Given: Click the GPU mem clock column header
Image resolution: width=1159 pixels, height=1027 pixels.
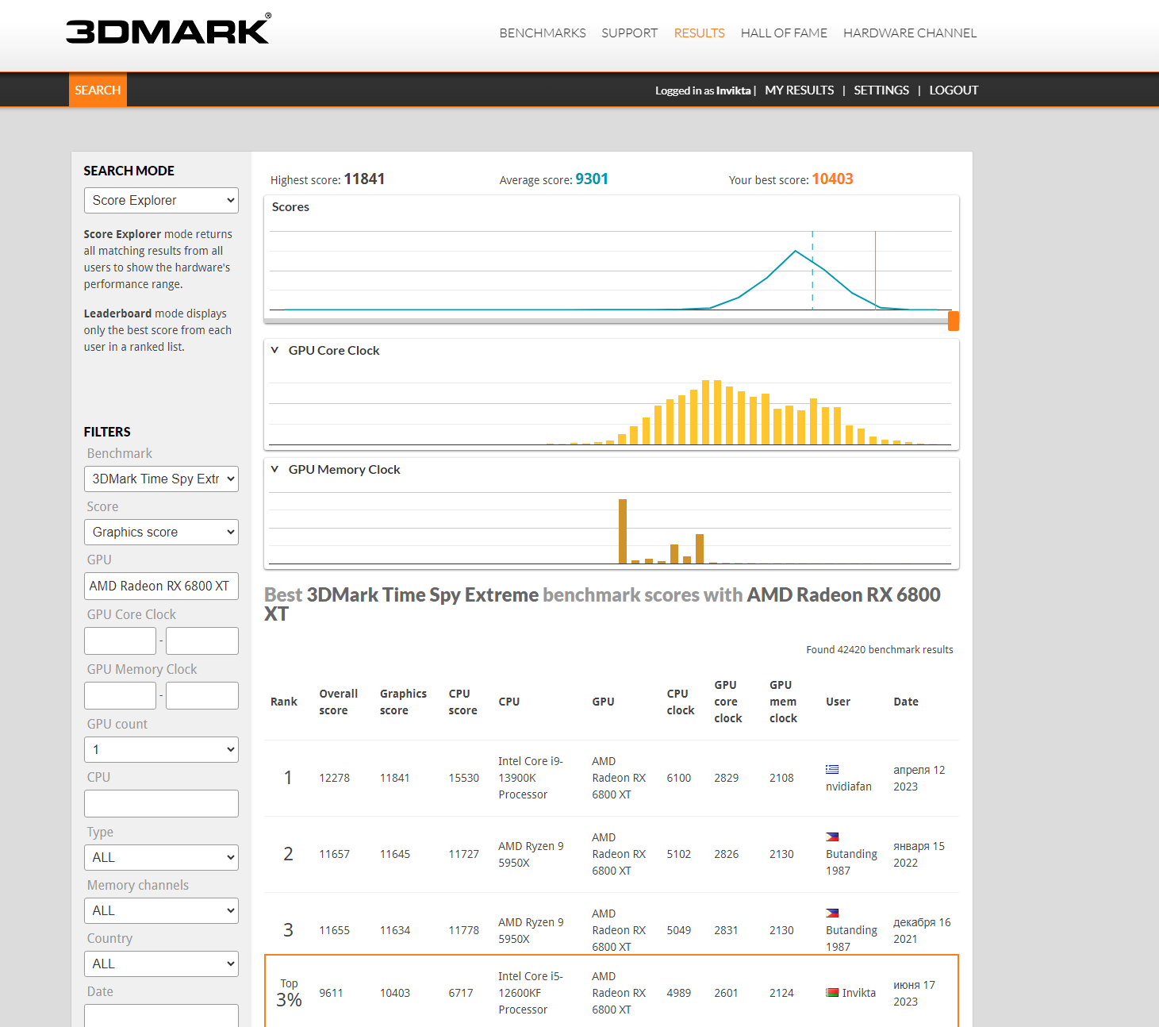Looking at the screenshot, I should pos(783,702).
